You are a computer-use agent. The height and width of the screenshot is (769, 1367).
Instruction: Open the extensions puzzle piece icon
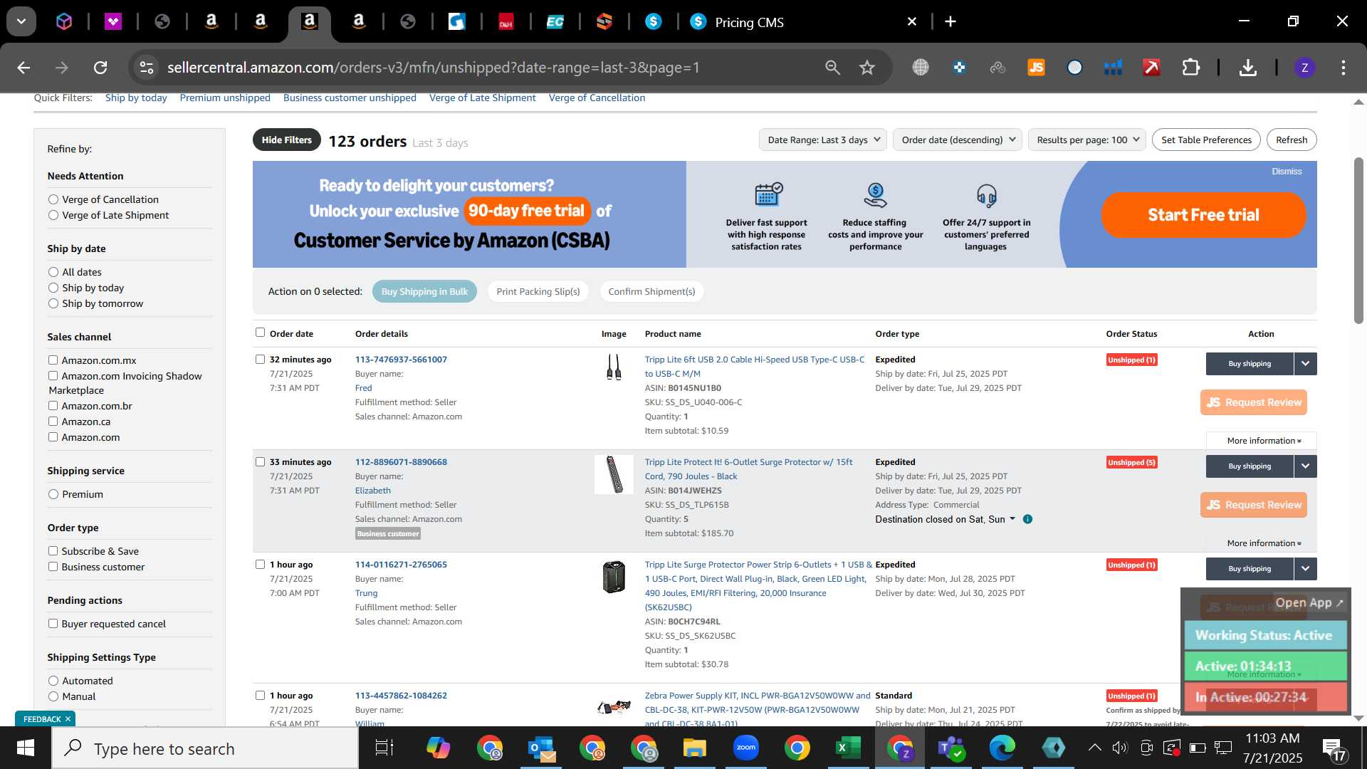pos(1190,68)
